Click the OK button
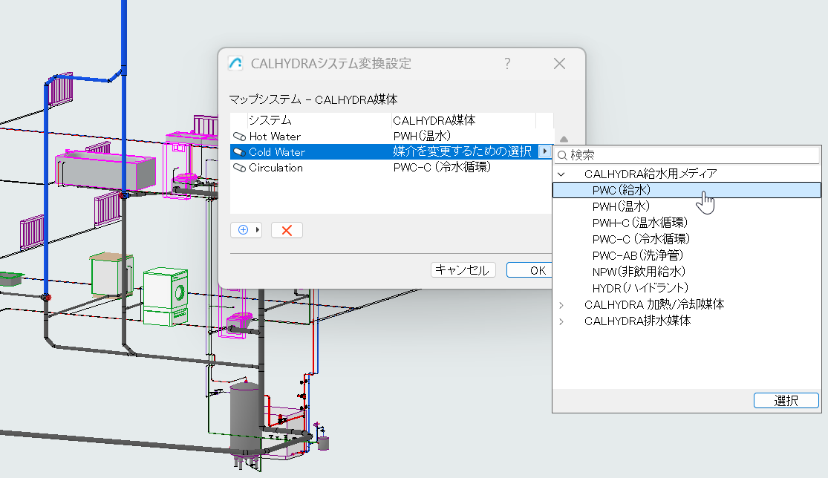 coord(529,270)
